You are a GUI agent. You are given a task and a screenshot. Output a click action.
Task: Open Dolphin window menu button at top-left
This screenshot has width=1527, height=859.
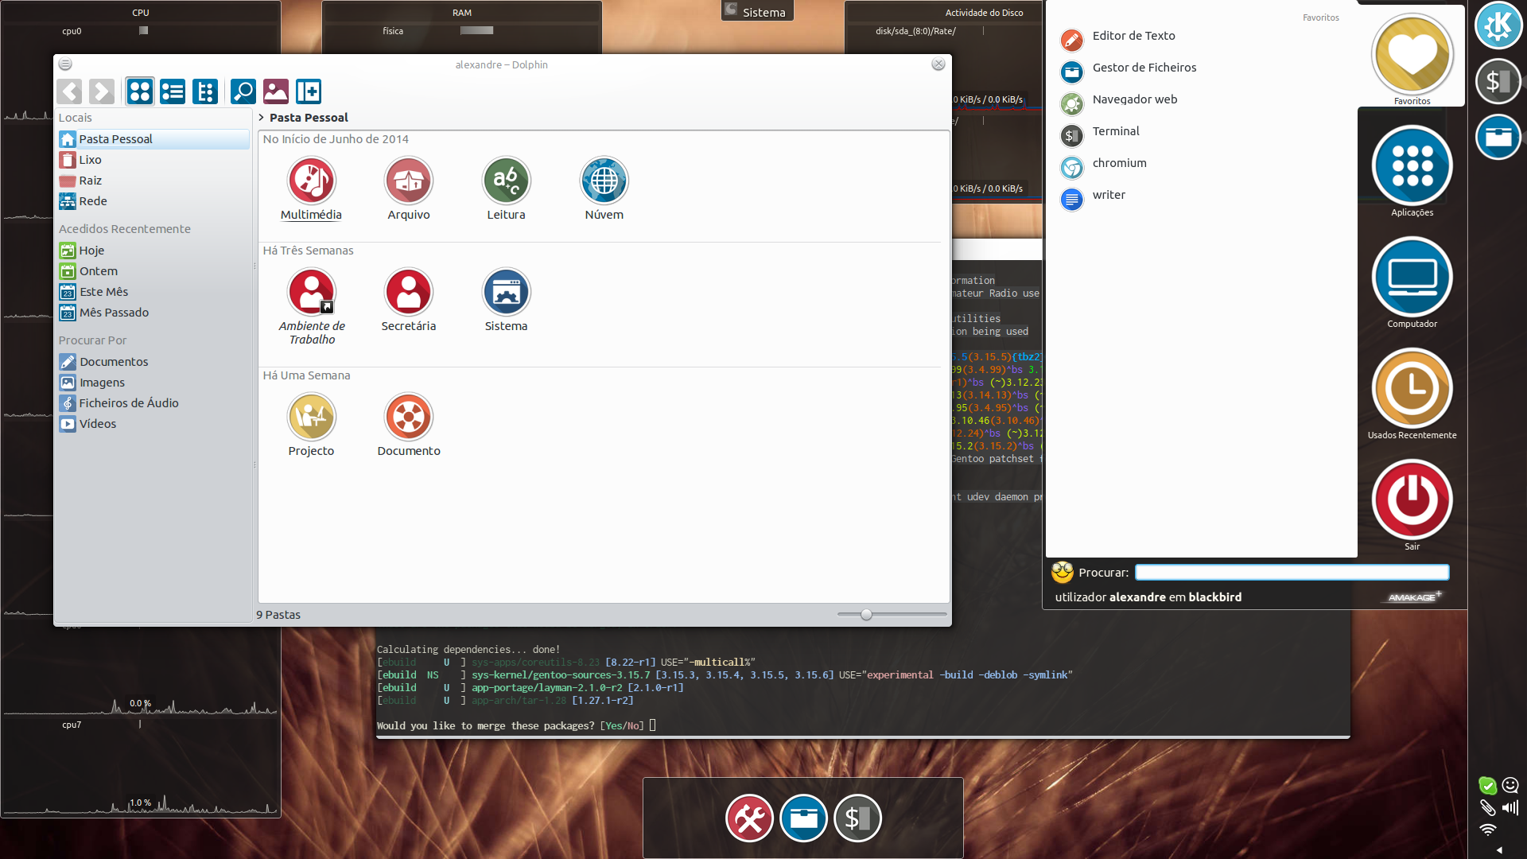coord(65,64)
